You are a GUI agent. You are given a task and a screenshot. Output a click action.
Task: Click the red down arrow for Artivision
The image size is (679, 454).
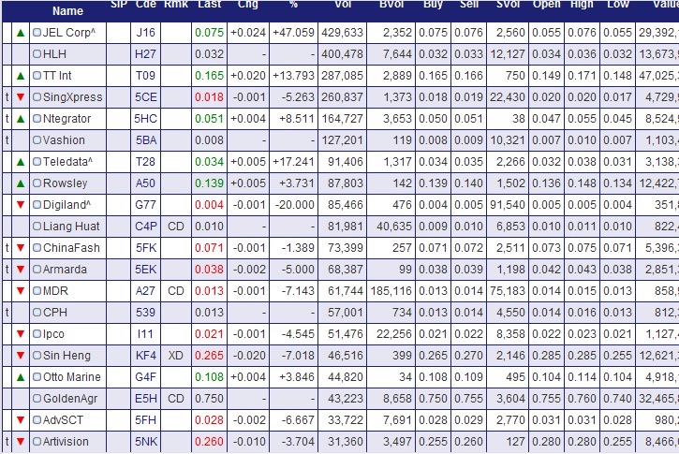(21, 442)
